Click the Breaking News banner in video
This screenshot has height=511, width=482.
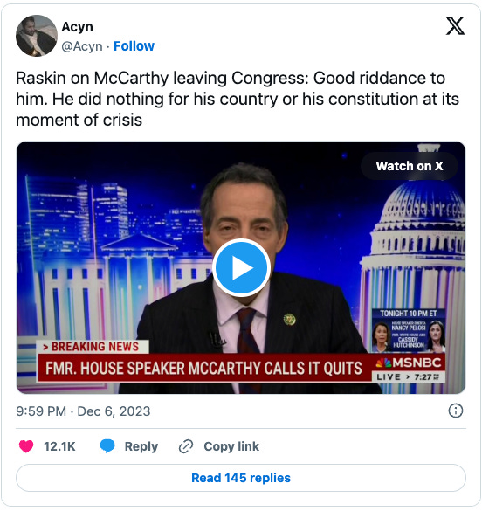93,347
